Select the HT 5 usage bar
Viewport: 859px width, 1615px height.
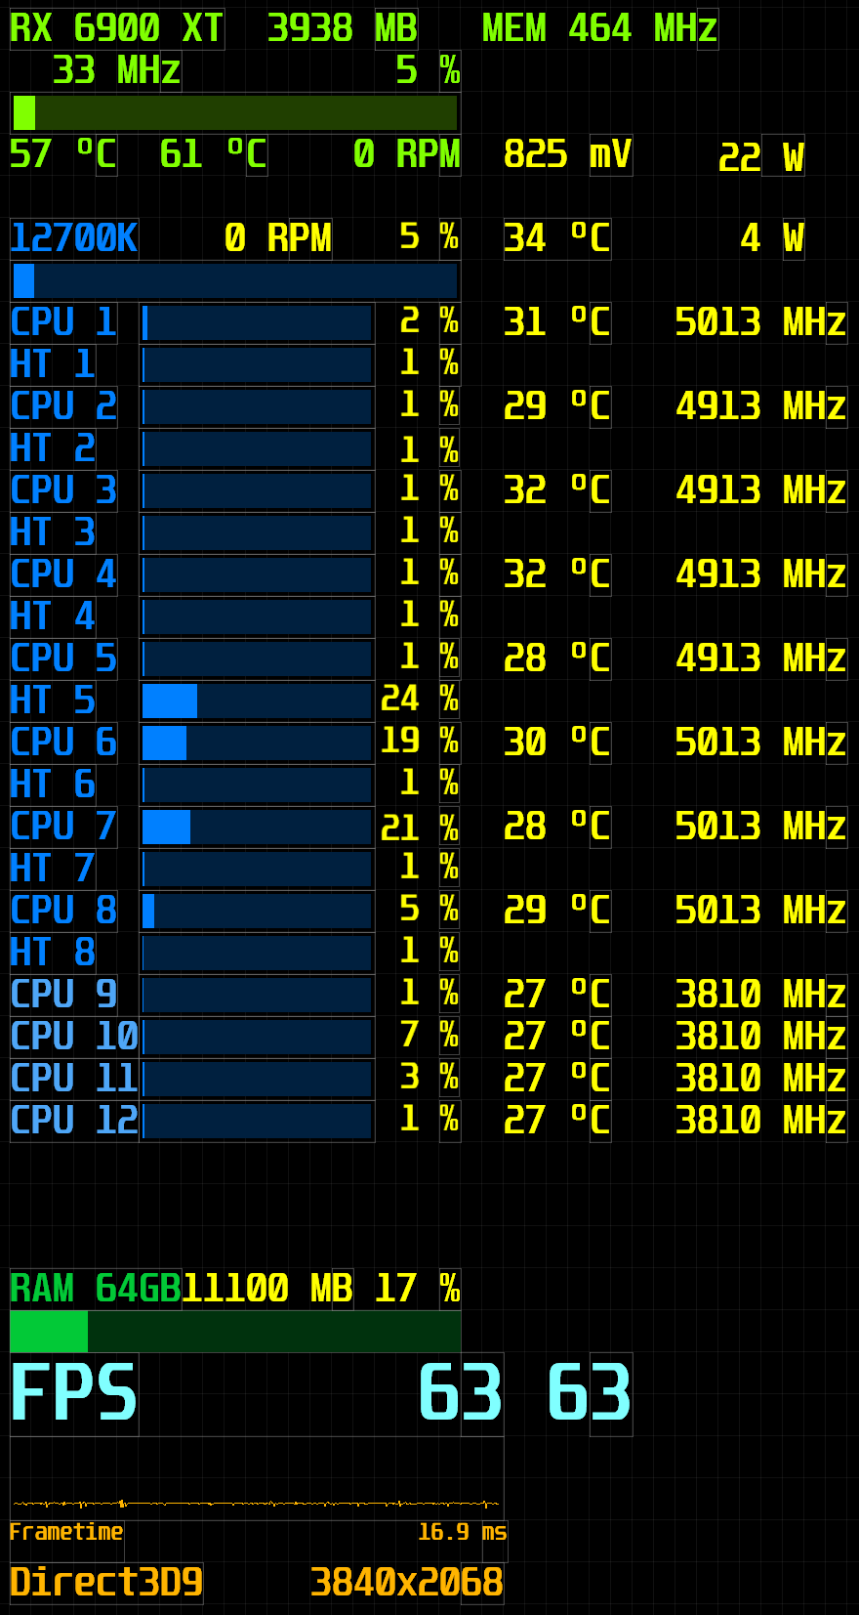(x=257, y=701)
